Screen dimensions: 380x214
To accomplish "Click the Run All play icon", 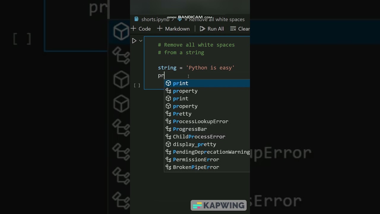I will (202, 29).
